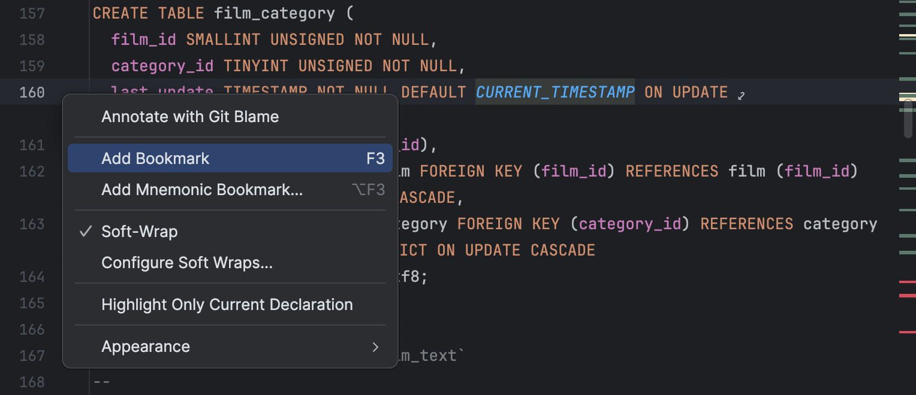Expand the Appearance submenu
This screenshot has width=916, height=395.
(146, 346)
